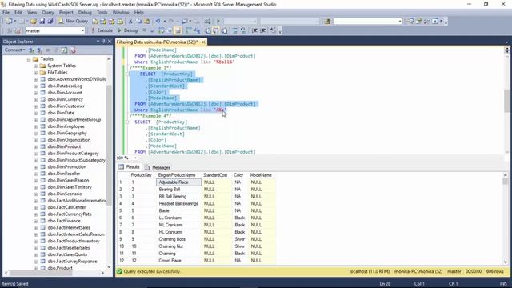Select dbo.DimGeography table

click(x=67, y=134)
